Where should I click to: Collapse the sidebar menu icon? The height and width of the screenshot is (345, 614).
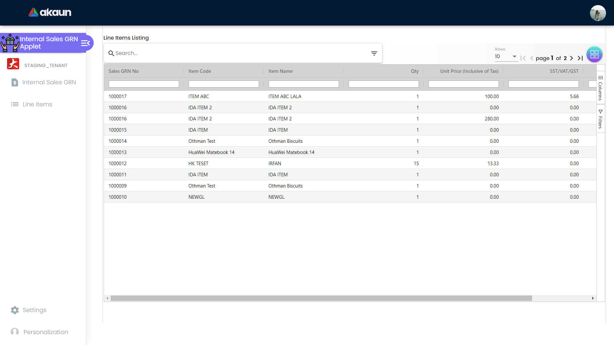(x=85, y=43)
